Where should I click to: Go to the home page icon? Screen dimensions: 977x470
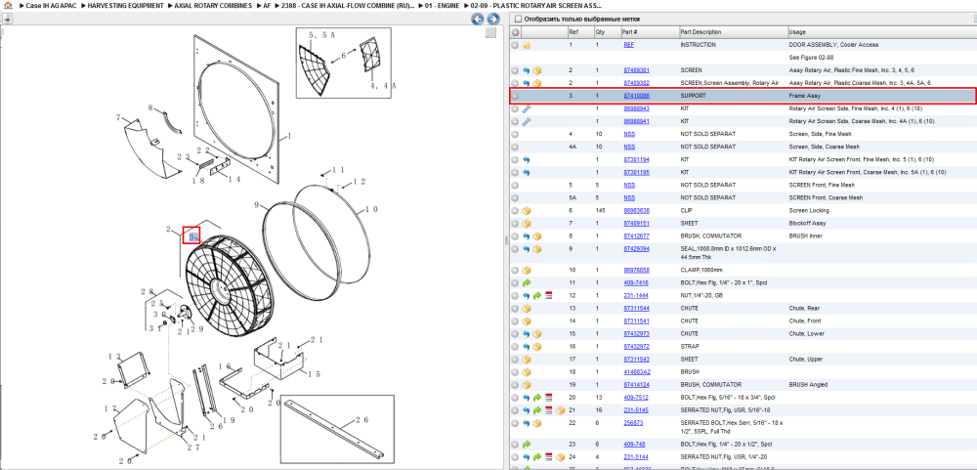point(8,5)
